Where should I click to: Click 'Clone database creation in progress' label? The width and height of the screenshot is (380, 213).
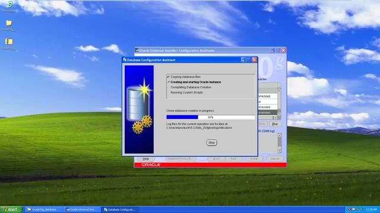(190, 111)
